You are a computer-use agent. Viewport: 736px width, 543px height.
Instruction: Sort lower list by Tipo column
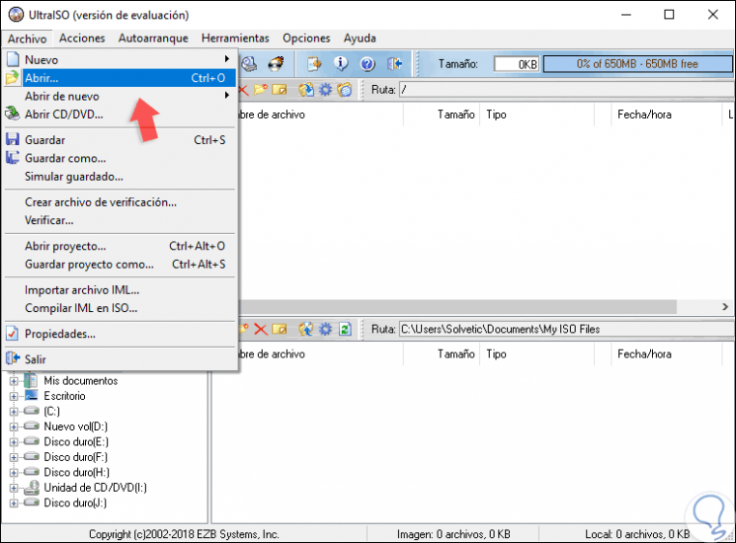tap(536, 354)
